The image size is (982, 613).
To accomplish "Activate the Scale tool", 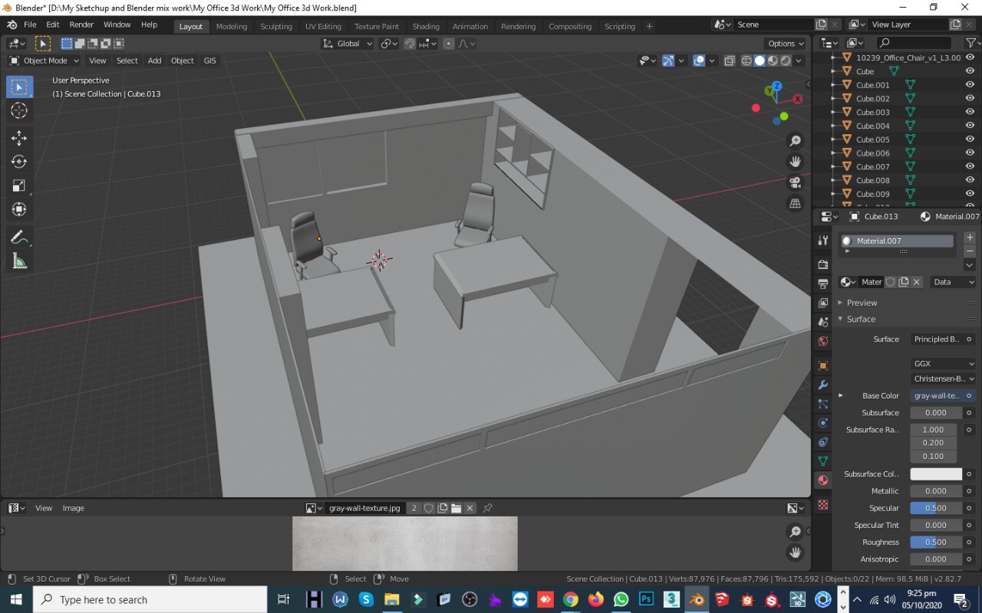I will click(19, 185).
